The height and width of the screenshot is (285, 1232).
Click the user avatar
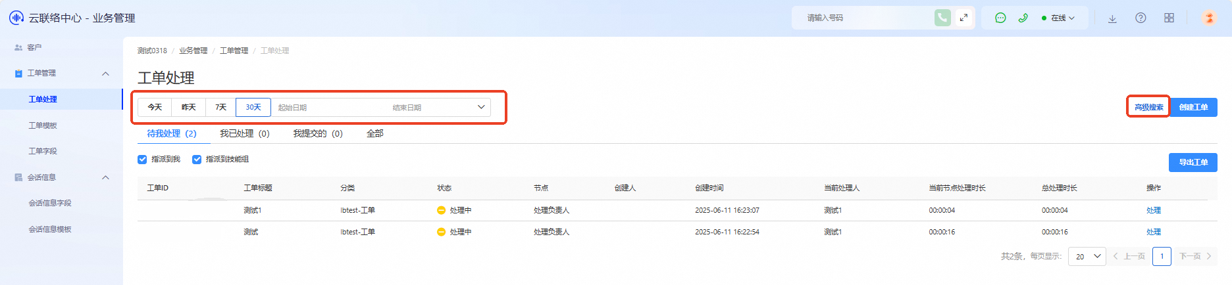pos(1209,18)
